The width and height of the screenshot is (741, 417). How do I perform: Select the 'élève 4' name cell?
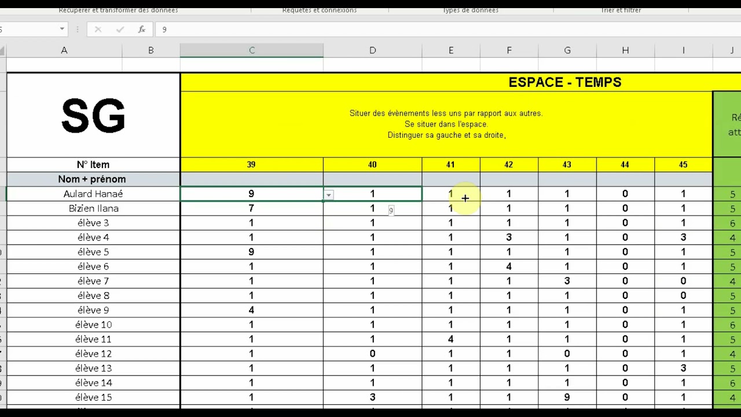click(x=93, y=237)
